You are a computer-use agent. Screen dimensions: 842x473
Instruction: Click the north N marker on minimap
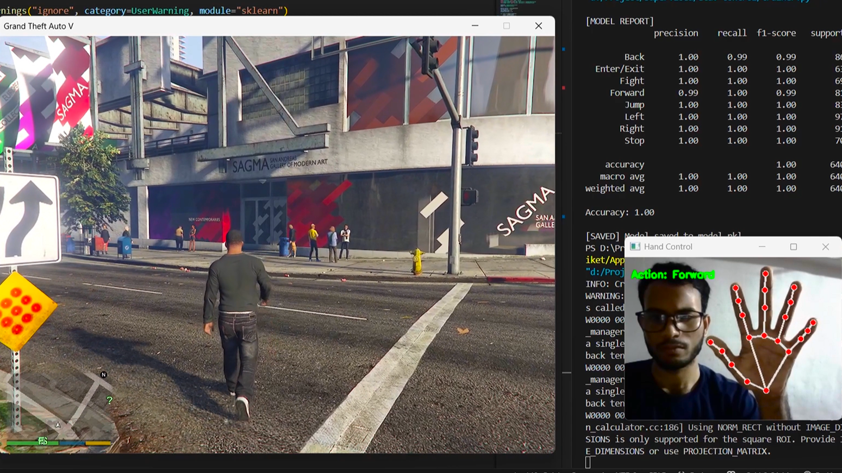[104, 375]
